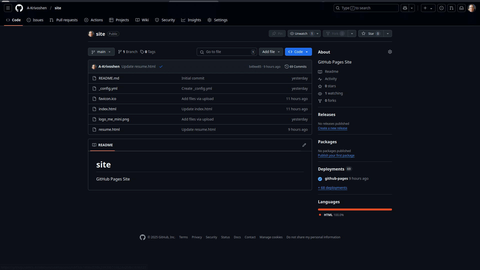Open the index.html file
Image resolution: width=480 pixels, height=270 pixels.
[x=107, y=109]
